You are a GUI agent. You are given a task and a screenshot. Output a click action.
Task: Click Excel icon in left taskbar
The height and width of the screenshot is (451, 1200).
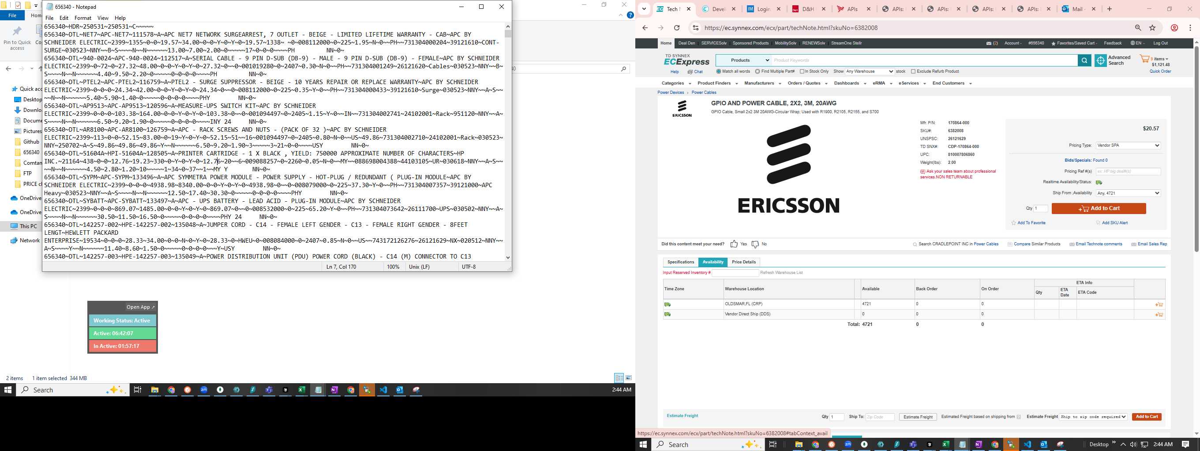(x=301, y=390)
